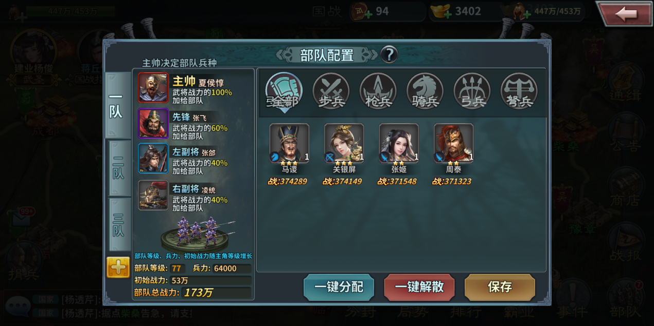Select the 全部 troop filter icon

coord(284,91)
